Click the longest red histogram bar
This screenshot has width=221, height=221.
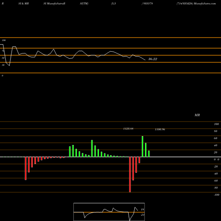[130, 175]
